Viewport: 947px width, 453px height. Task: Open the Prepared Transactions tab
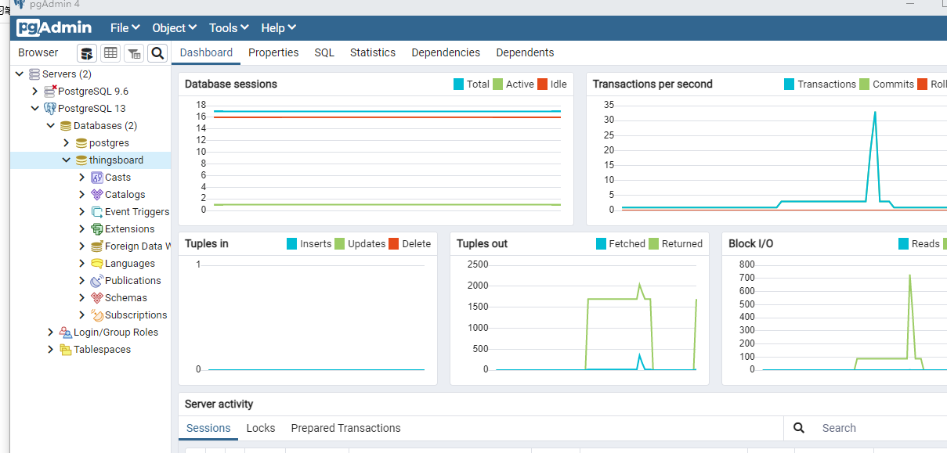345,428
